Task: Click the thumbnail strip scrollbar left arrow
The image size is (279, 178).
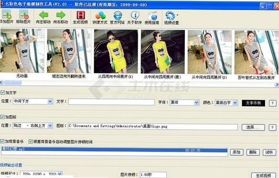Action: [1, 83]
